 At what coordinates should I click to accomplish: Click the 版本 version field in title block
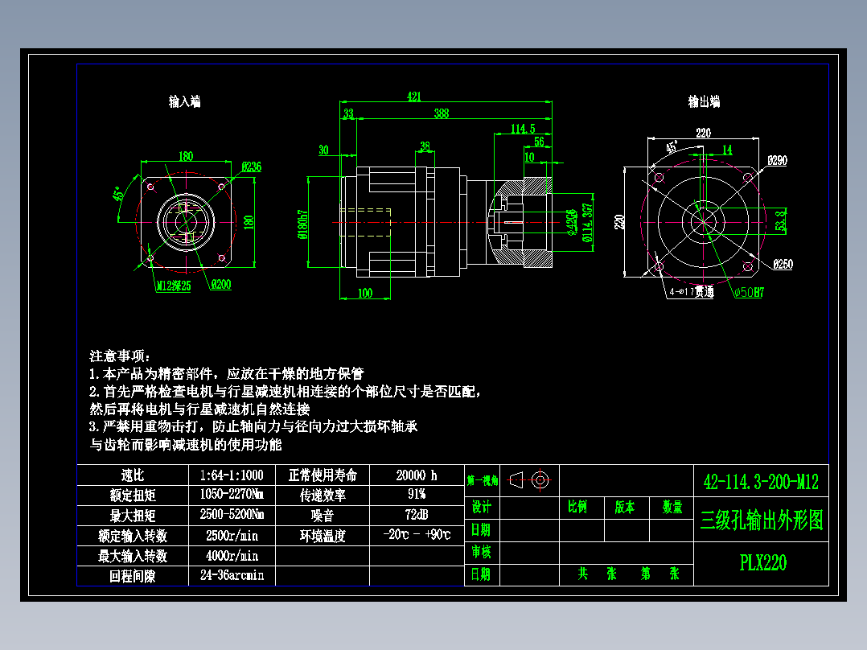pyautogui.click(x=627, y=508)
